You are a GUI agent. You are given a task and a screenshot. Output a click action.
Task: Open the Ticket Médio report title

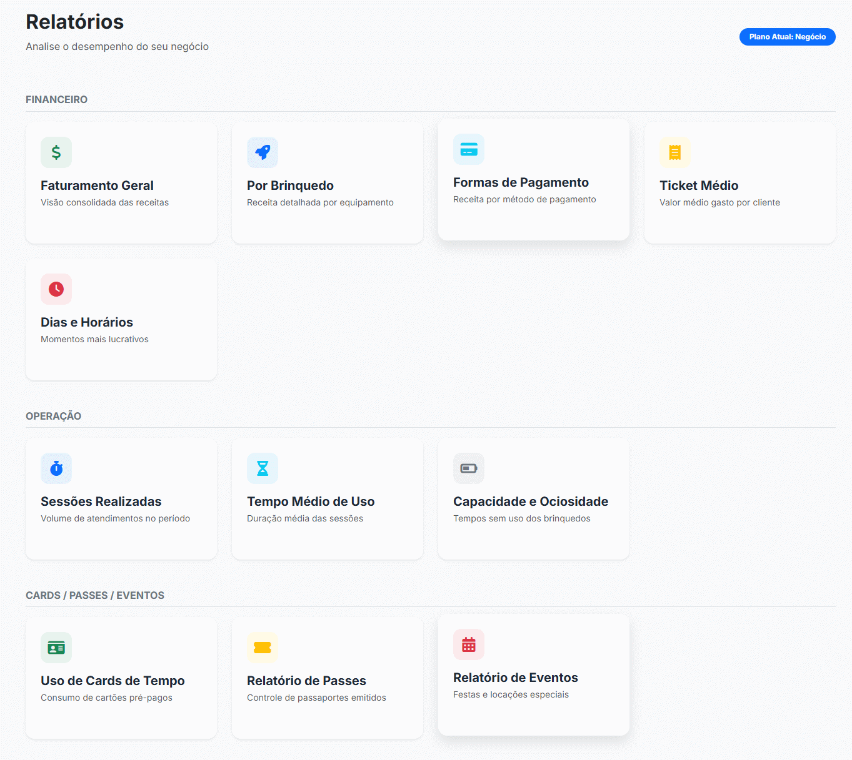(x=699, y=185)
